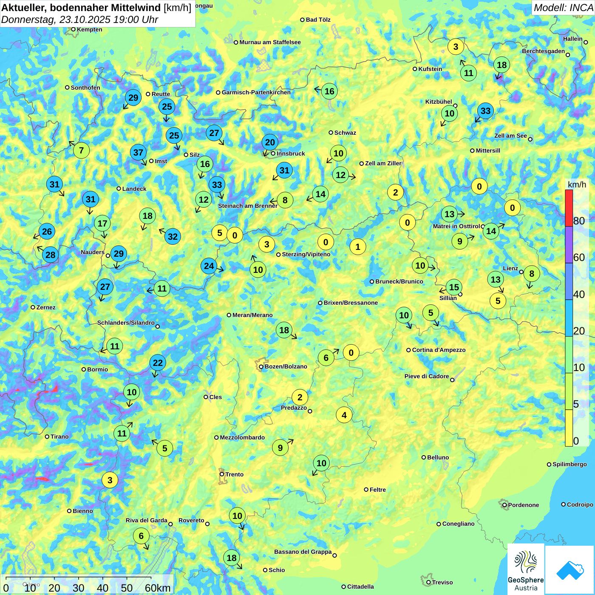This screenshot has height=595, width=595.
Task: Pick the yellow legend swatch for 0–5 km/h
Action: pyautogui.click(x=569, y=428)
